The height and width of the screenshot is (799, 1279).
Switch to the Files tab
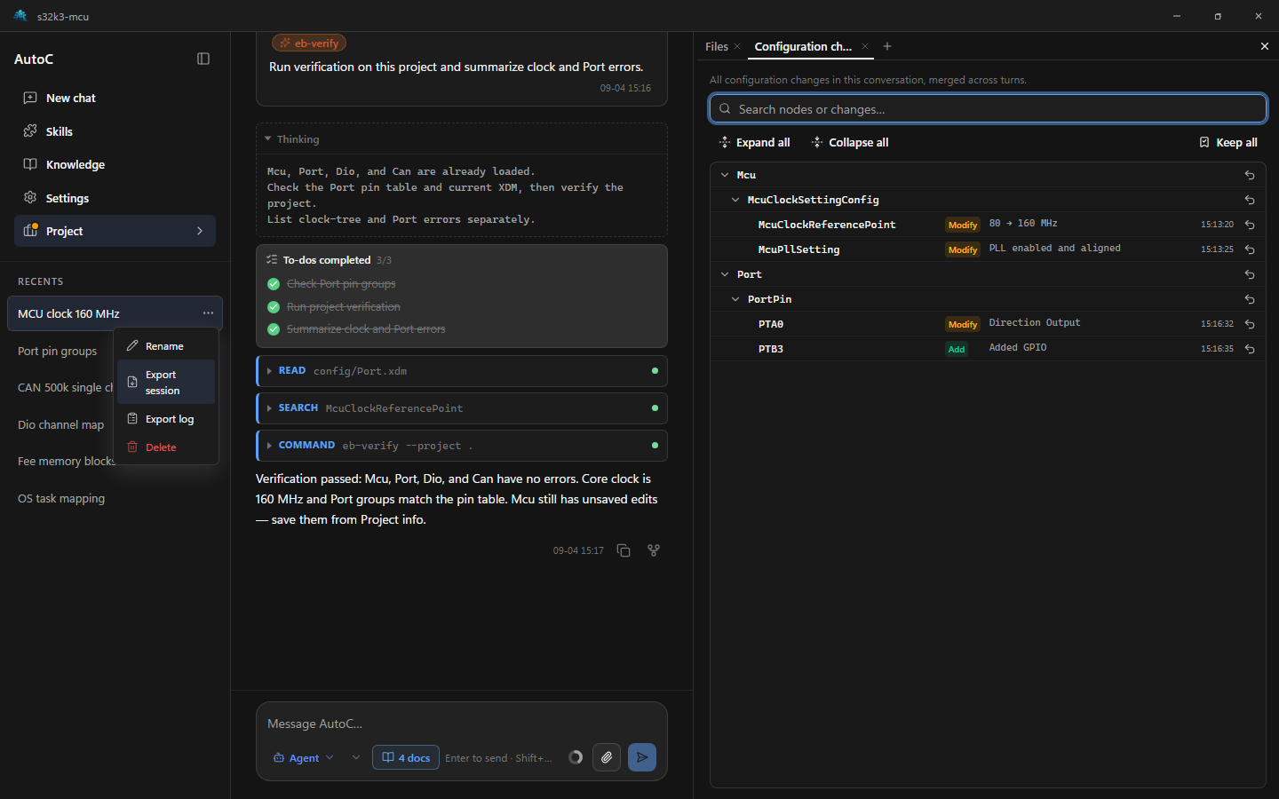pos(716,46)
